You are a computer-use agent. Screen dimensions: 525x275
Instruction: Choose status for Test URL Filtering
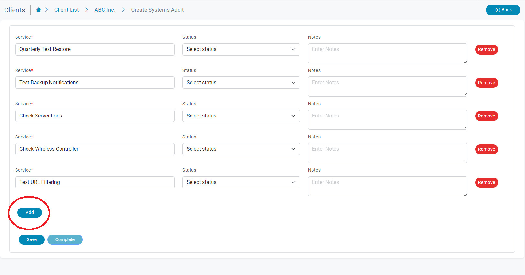click(241, 182)
